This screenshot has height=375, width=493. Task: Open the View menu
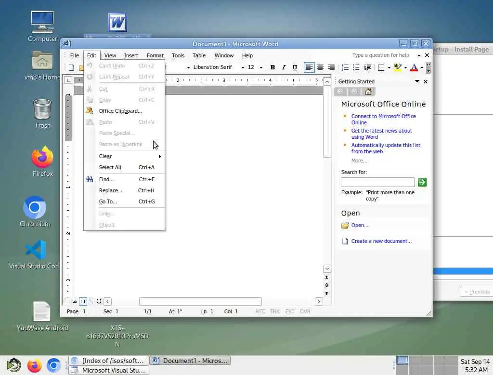click(x=110, y=56)
